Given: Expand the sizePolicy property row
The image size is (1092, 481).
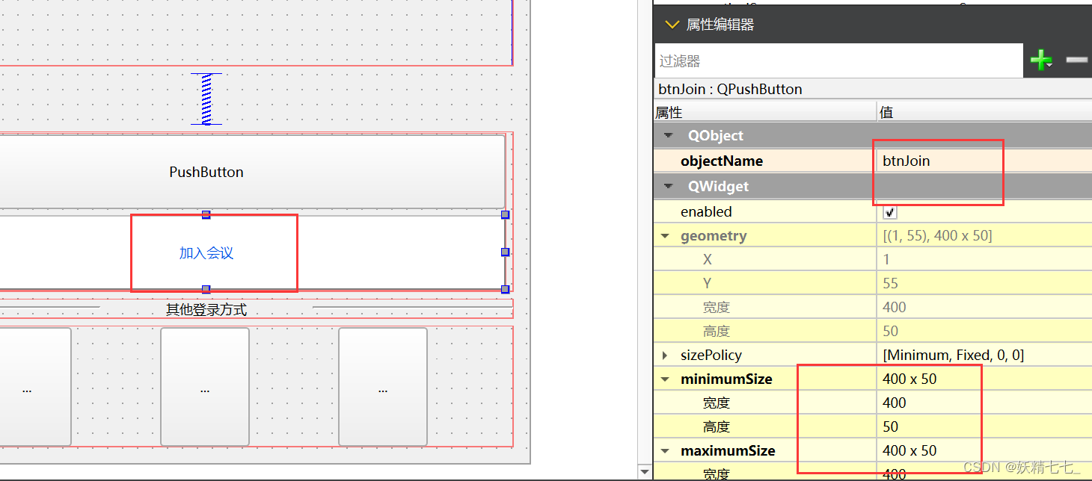Looking at the screenshot, I should pyautogui.click(x=665, y=356).
